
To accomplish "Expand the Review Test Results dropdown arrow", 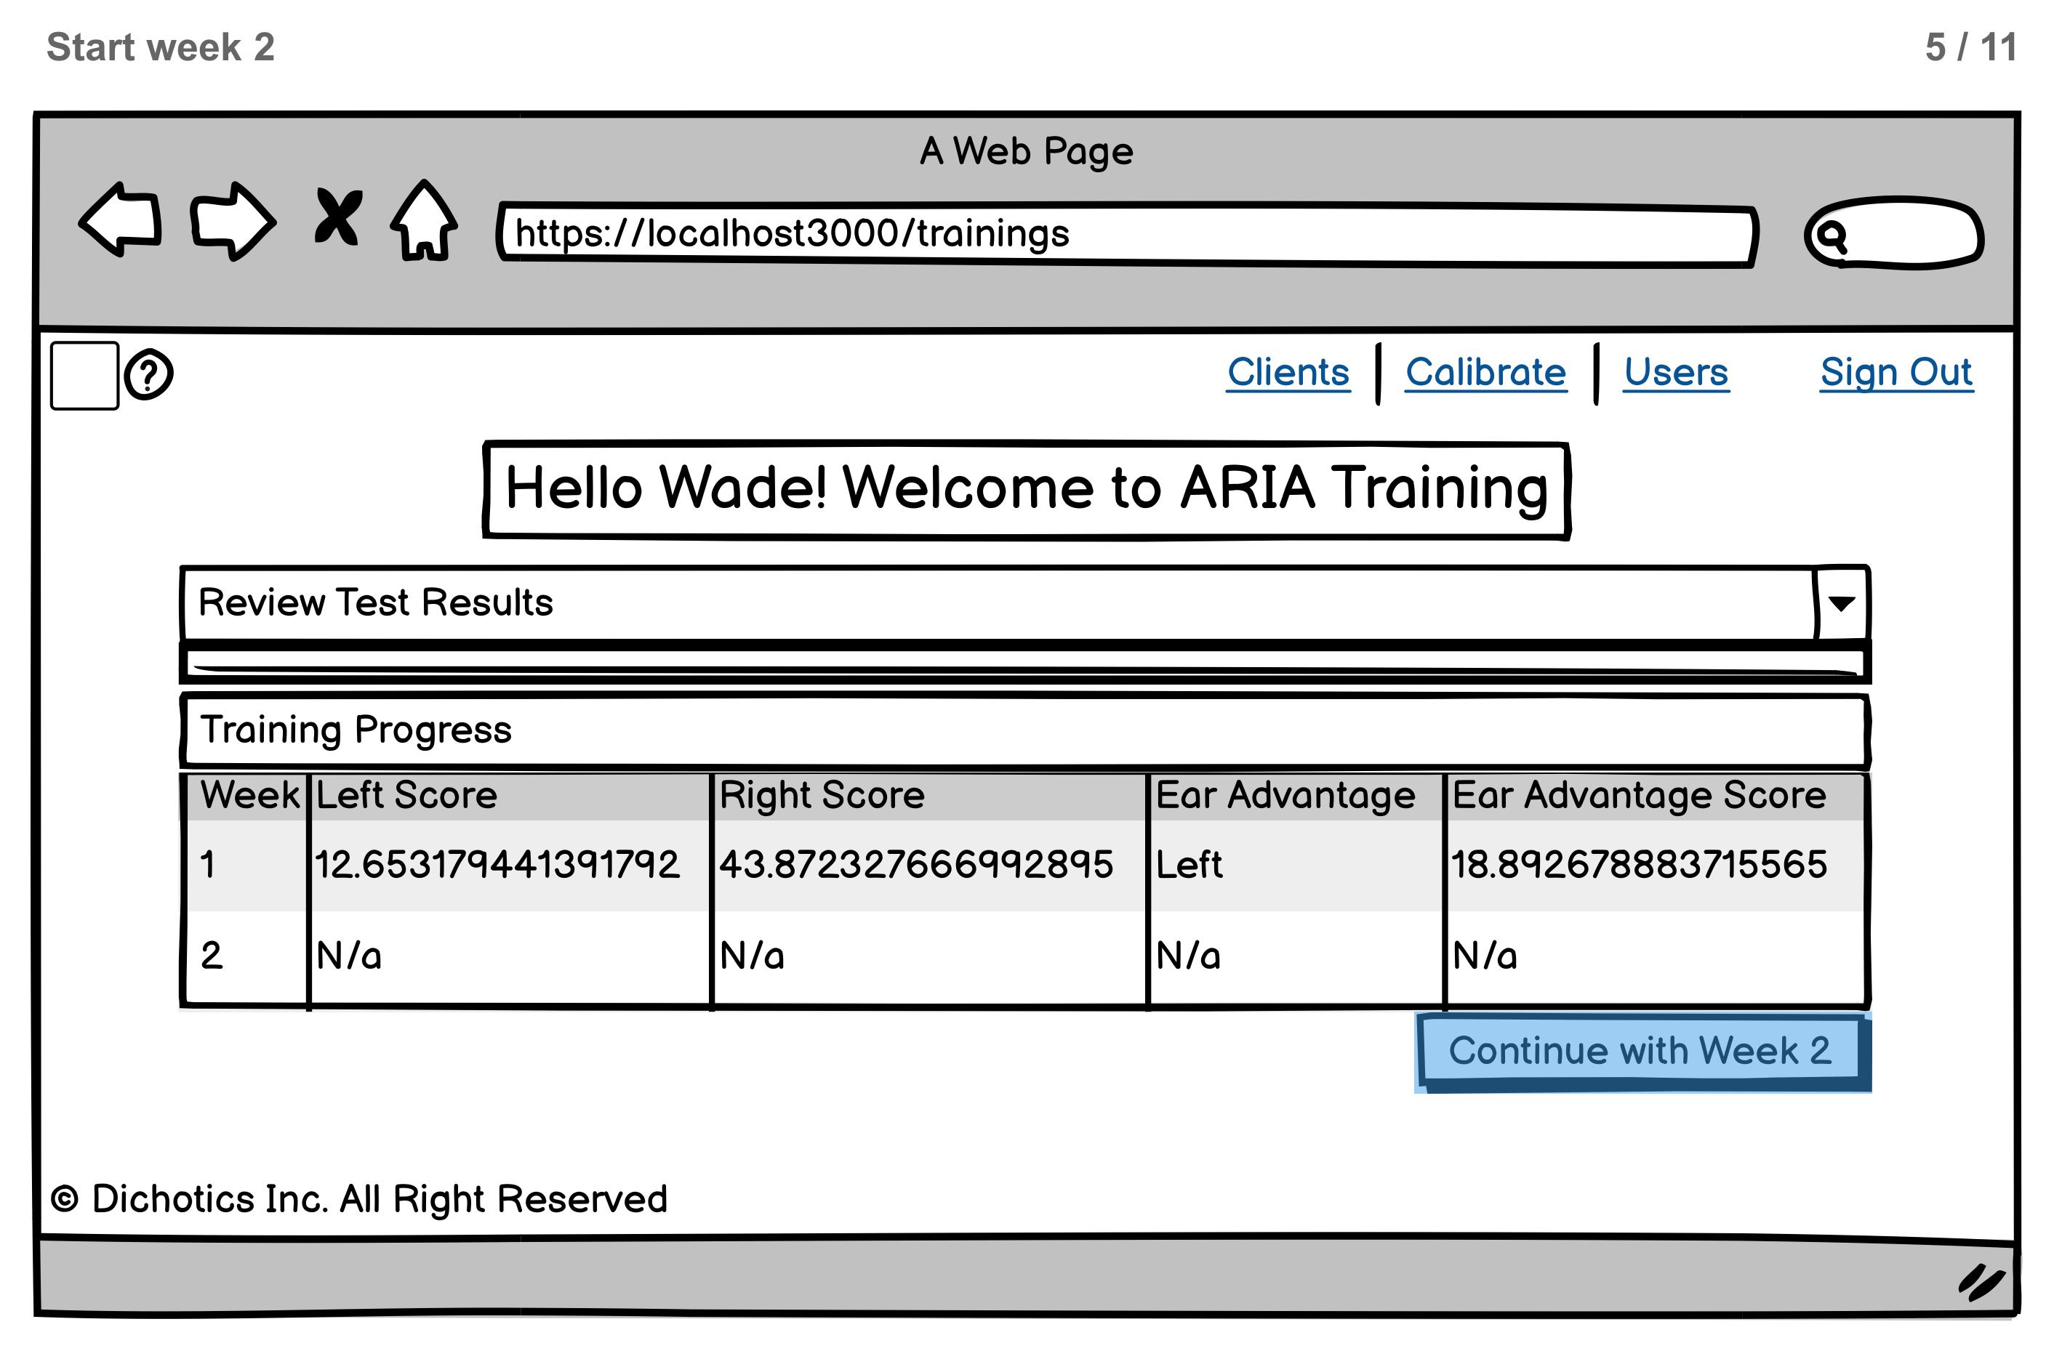I will [1841, 603].
